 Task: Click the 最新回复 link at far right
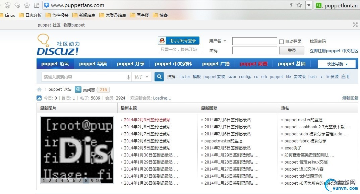[350, 98]
